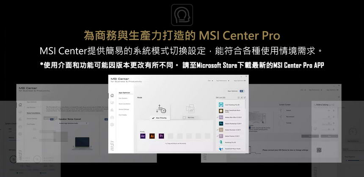Open monitor icon in front window sidebar

click(x=112, y=103)
